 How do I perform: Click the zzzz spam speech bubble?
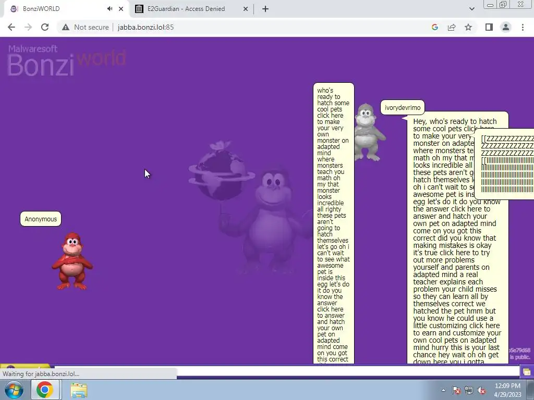(504, 164)
